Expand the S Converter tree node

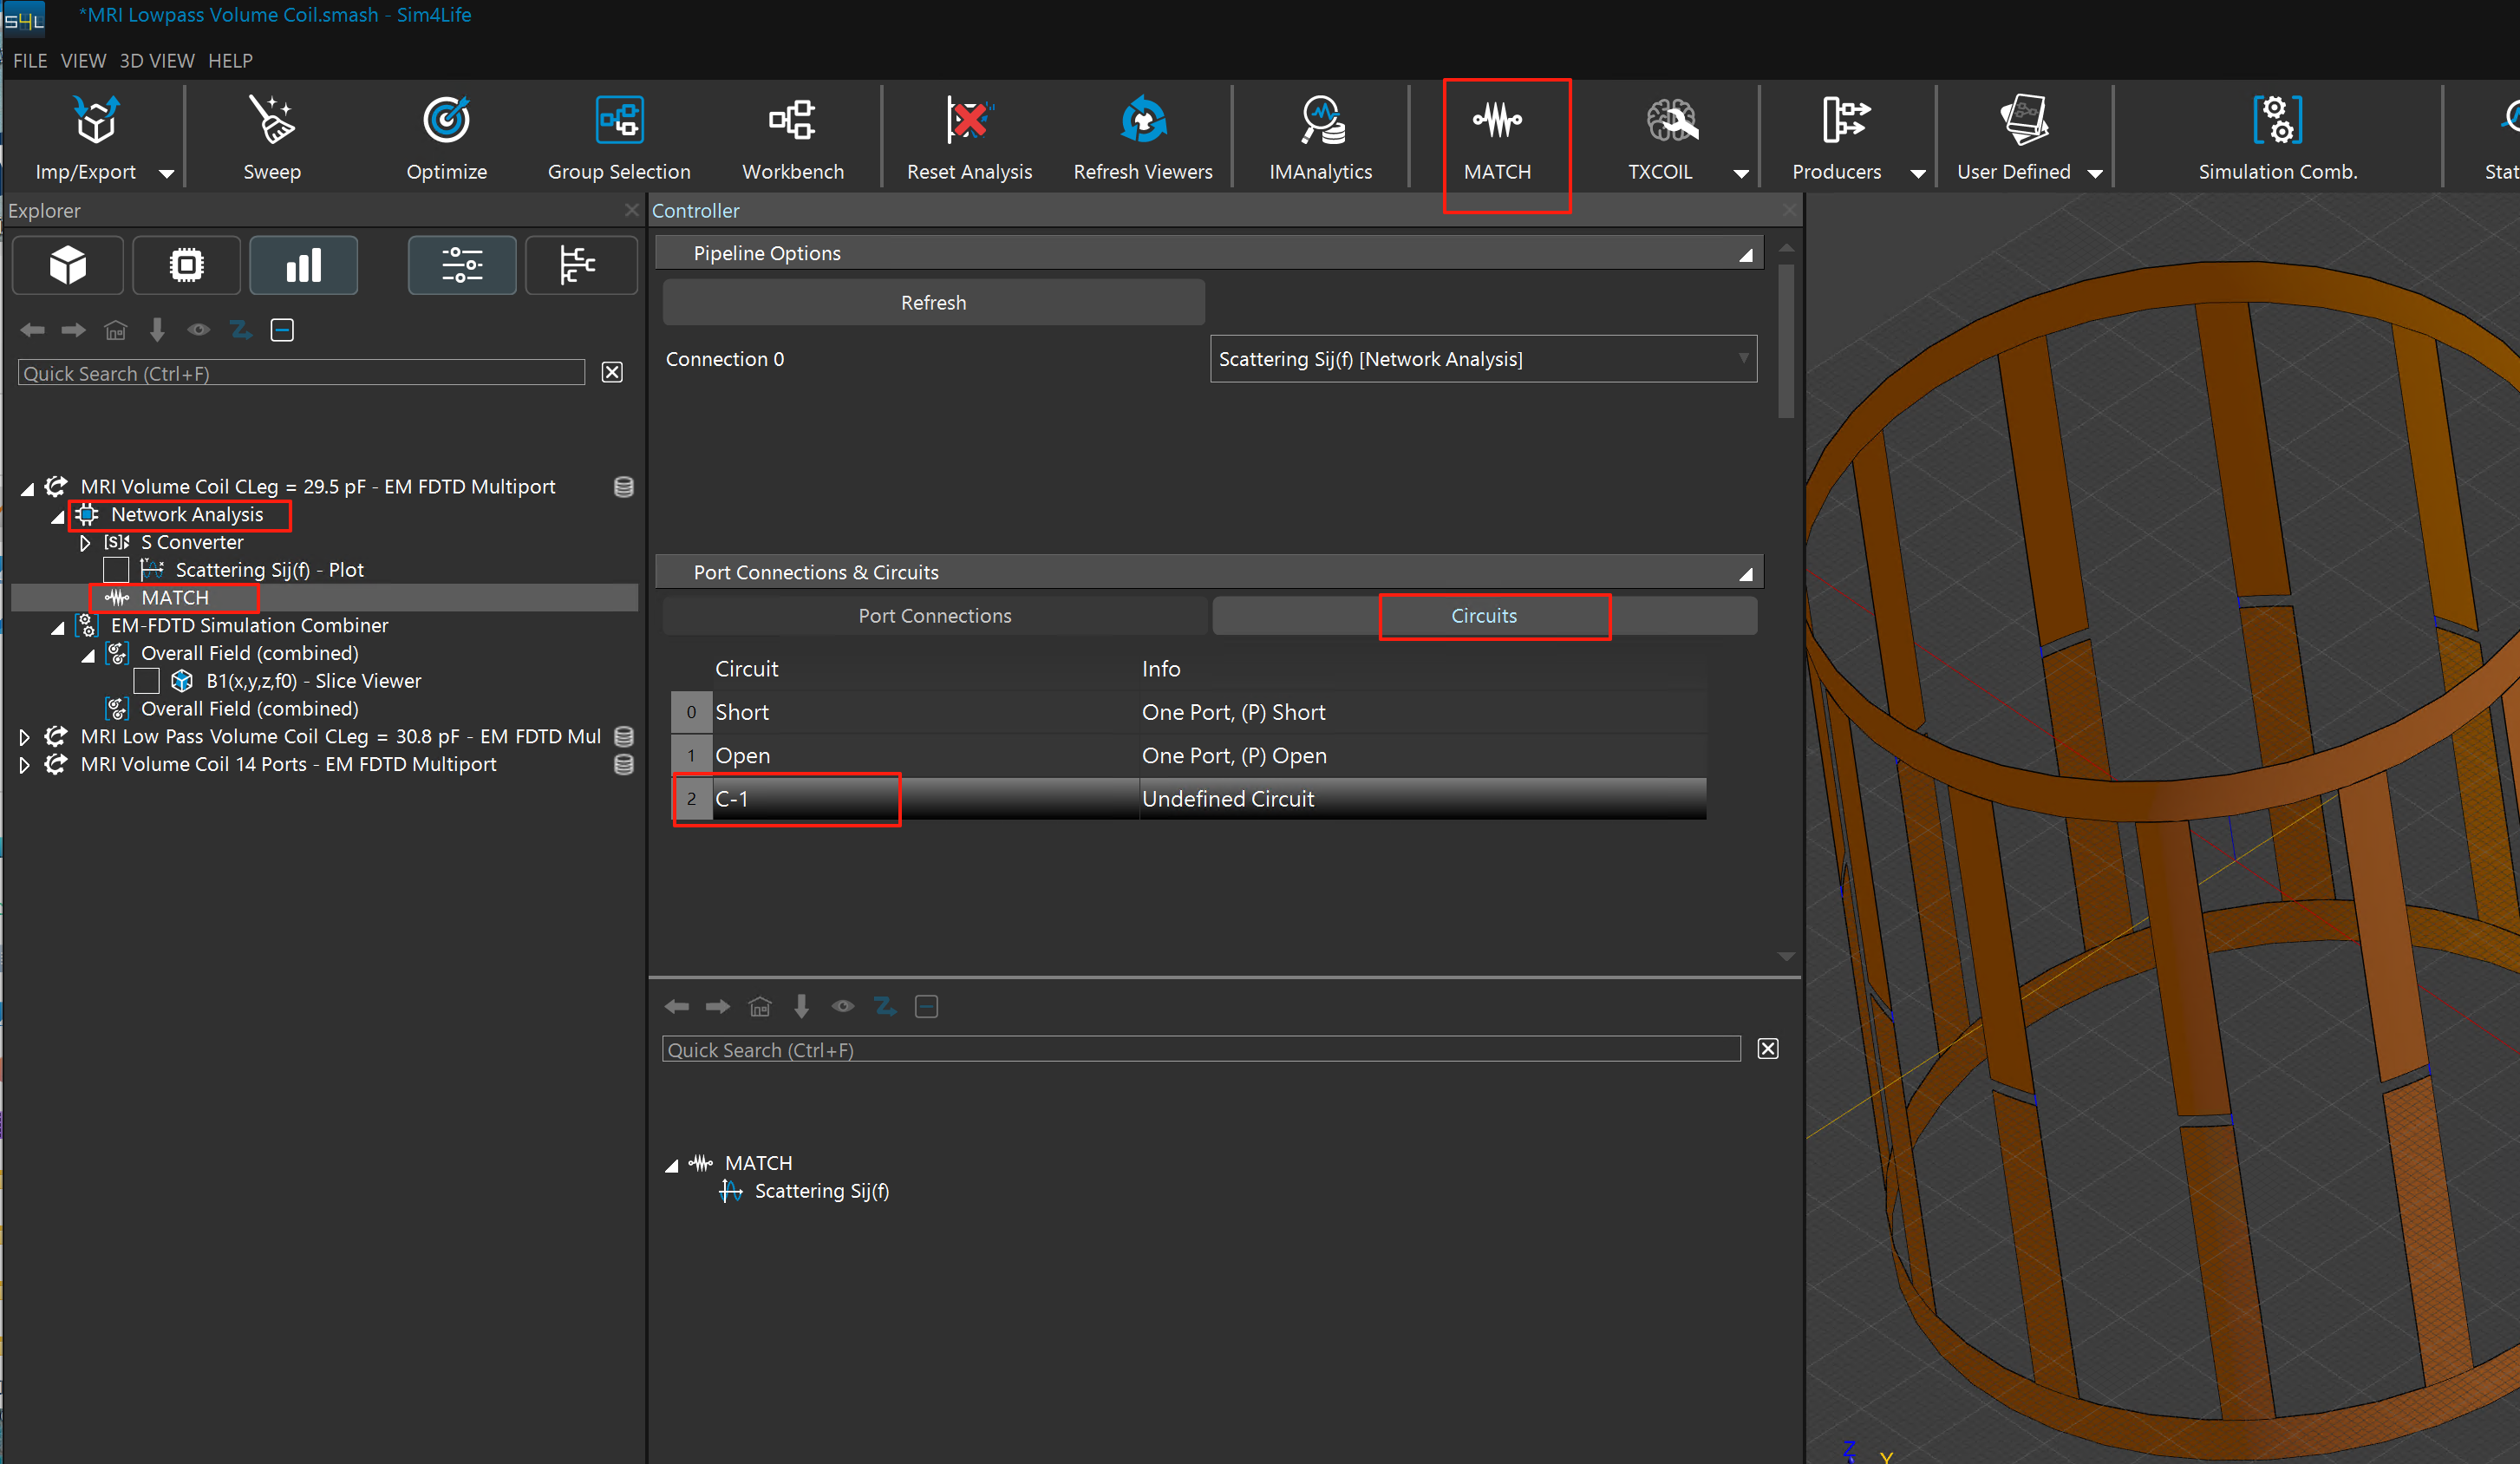pyautogui.click(x=85, y=543)
